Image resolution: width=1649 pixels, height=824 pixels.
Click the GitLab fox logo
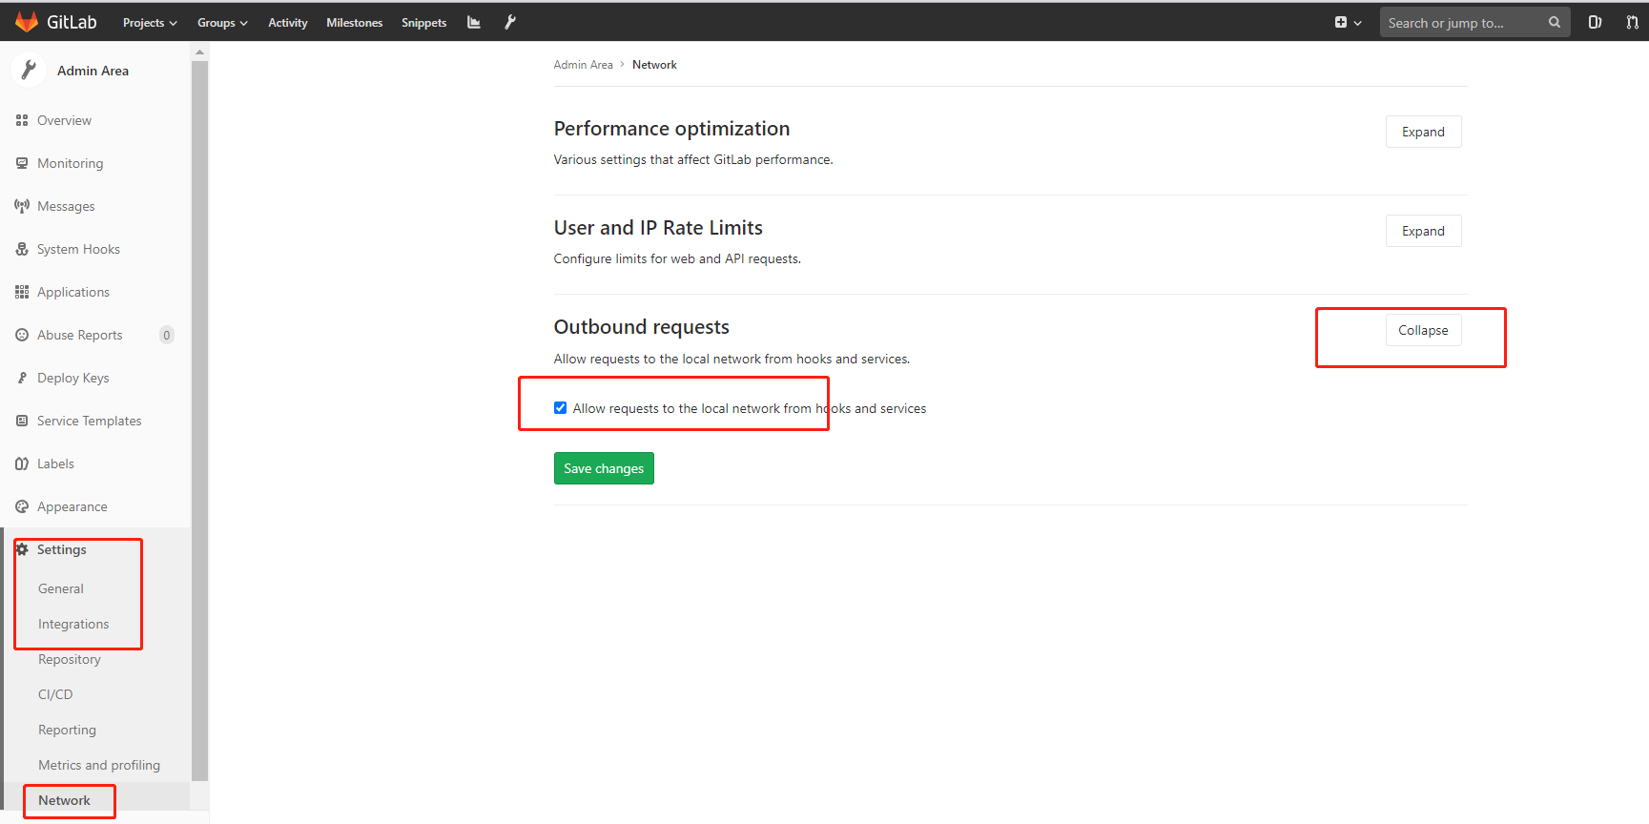click(27, 22)
